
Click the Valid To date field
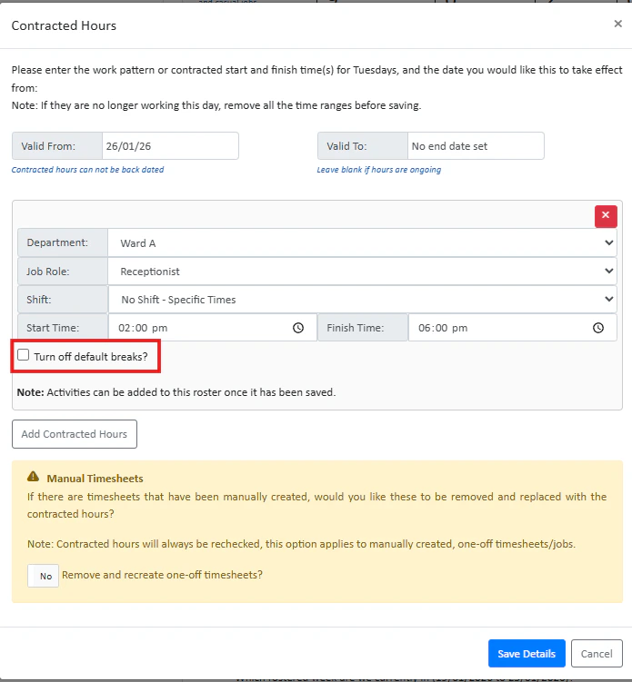click(x=476, y=146)
